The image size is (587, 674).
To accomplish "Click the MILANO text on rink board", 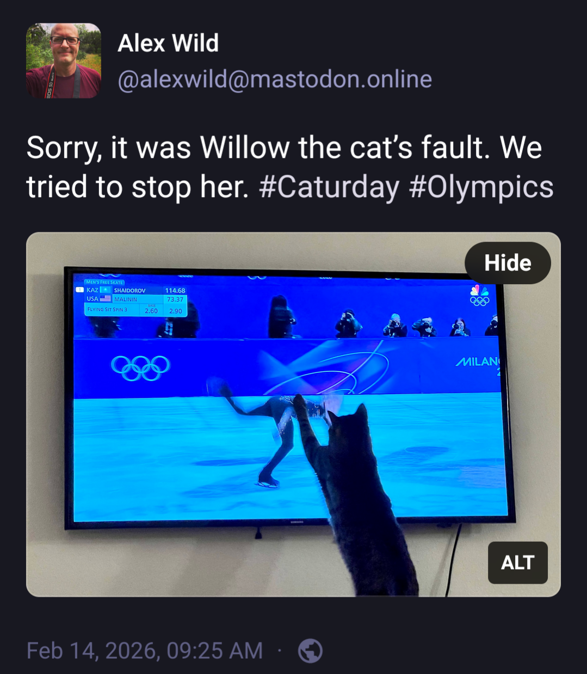I will coord(477,362).
